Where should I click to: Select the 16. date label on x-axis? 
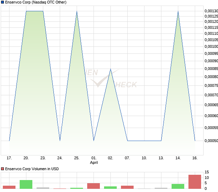point(195,158)
